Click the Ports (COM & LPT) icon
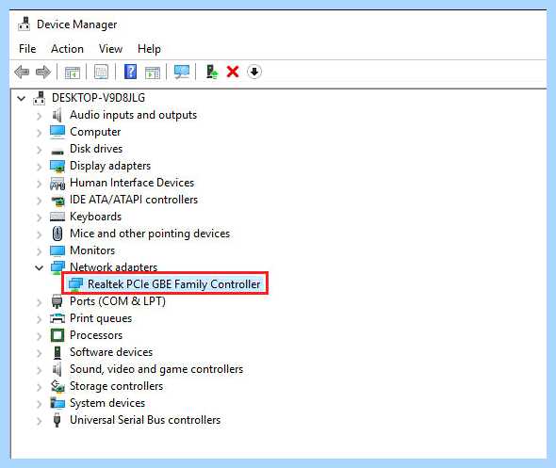The height and width of the screenshot is (468, 556). (57, 301)
